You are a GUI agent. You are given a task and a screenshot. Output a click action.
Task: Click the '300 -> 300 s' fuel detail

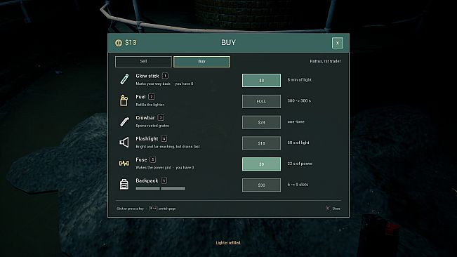pos(299,101)
